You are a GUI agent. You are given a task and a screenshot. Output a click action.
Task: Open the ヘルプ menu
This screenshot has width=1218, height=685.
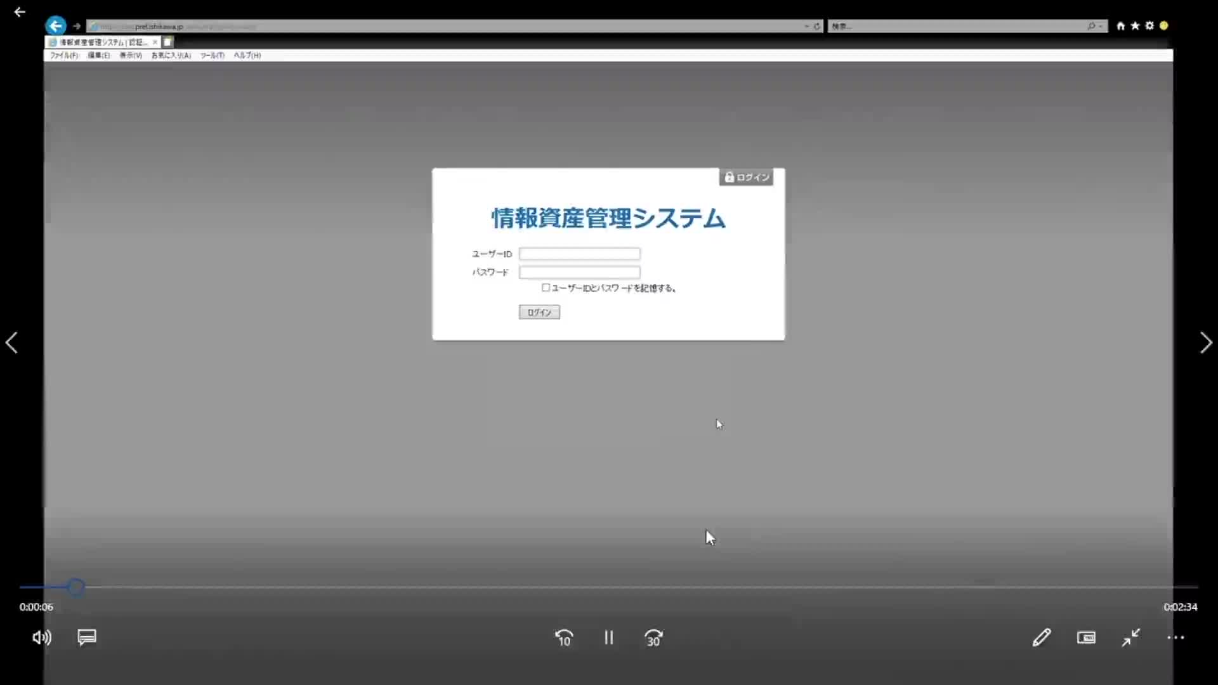pyautogui.click(x=246, y=55)
